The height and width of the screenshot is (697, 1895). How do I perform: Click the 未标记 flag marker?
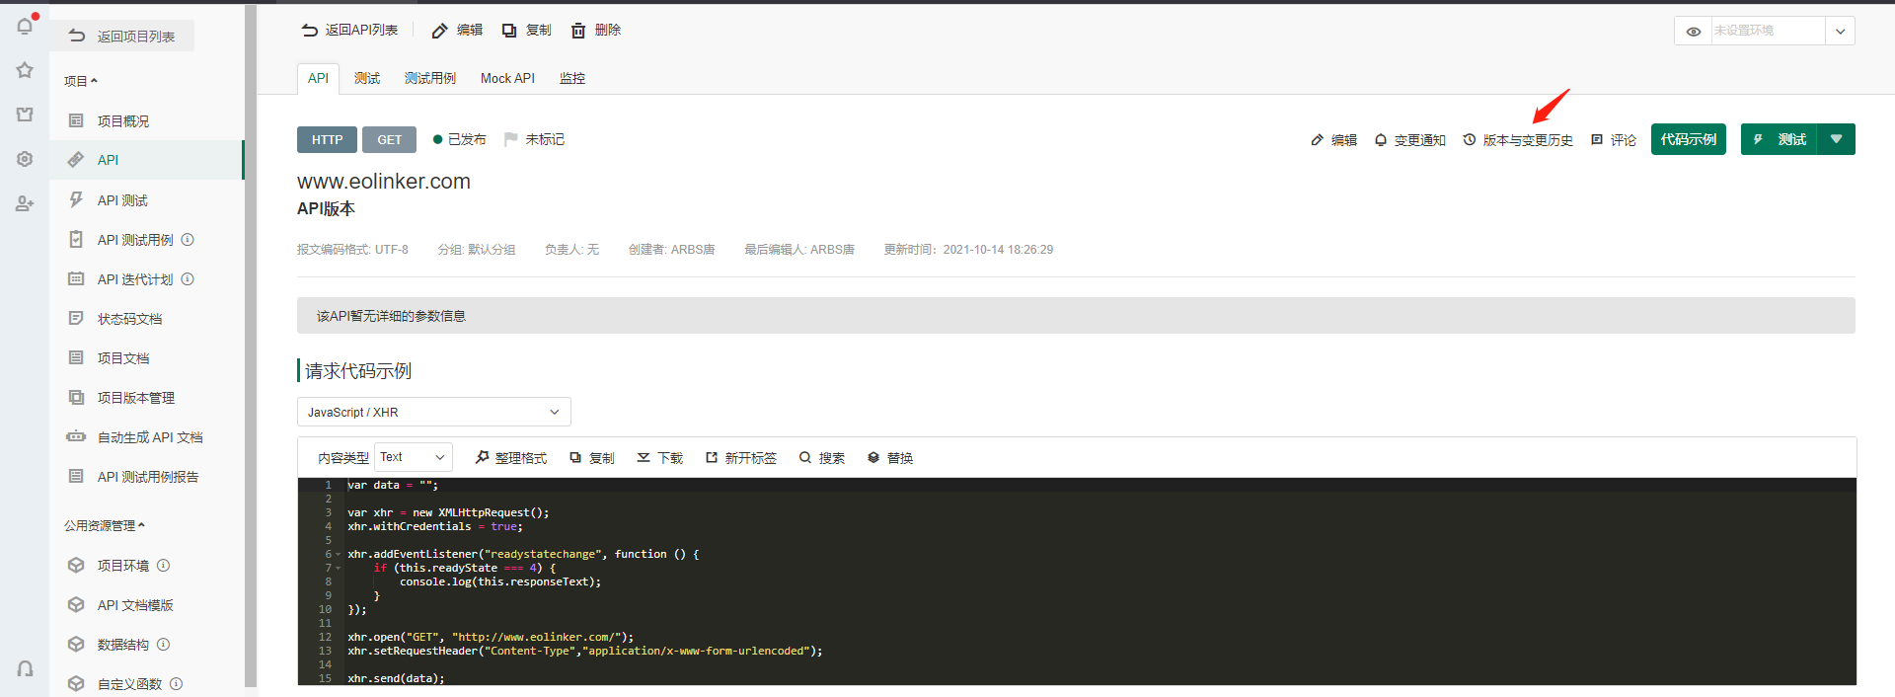point(534,139)
